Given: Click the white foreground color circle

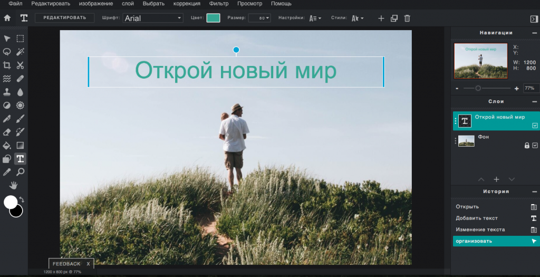Looking at the screenshot, I should point(10,202).
